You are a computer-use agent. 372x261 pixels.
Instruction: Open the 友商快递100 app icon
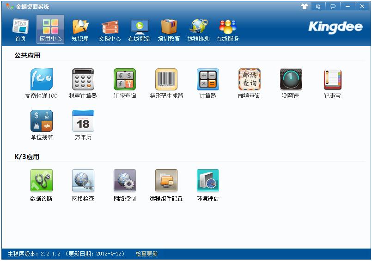tap(41, 79)
